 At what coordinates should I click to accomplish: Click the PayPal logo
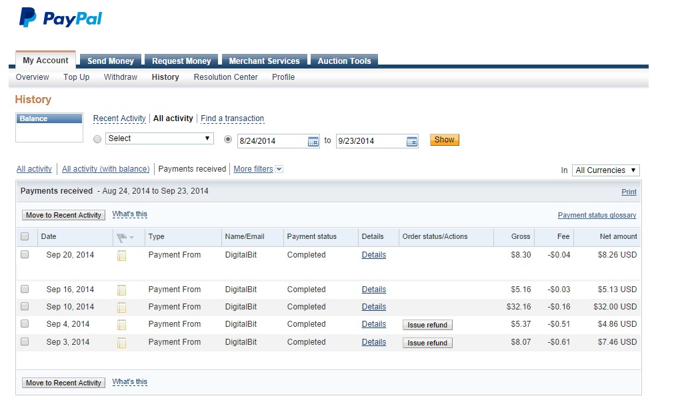click(61, 18)
